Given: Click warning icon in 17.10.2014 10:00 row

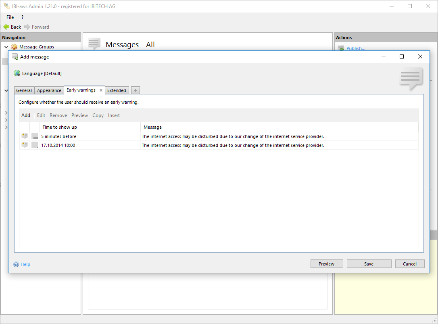Looking at the screenshot, I should point(25,145).
